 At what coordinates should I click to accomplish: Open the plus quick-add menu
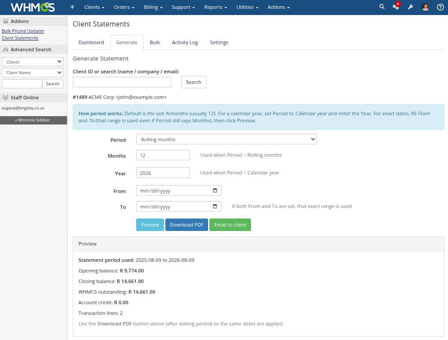click(x=72, y=7)
